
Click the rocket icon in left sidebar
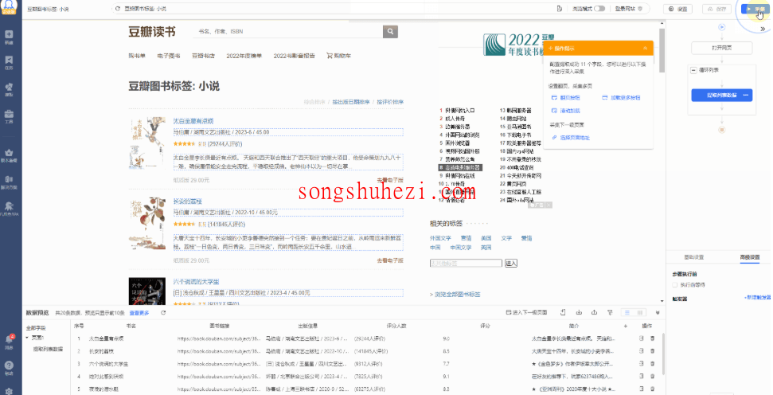(9, 205)
